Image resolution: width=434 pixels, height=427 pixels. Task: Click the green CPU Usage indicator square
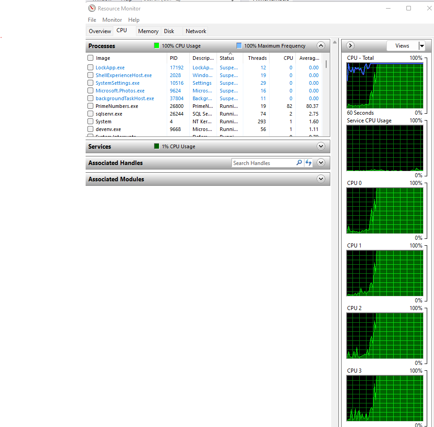[x=157, y=46]
